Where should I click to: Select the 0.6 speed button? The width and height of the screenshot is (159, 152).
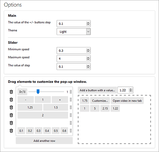pyautogui.click(x=64, y=131)
